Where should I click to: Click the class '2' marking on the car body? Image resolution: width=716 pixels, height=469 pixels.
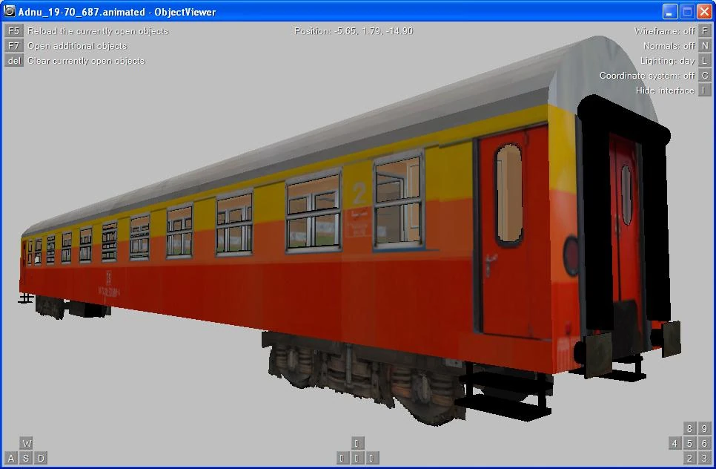(359, 194)
